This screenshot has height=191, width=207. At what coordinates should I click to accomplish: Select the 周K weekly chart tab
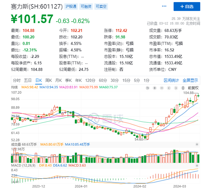(49, 80)
